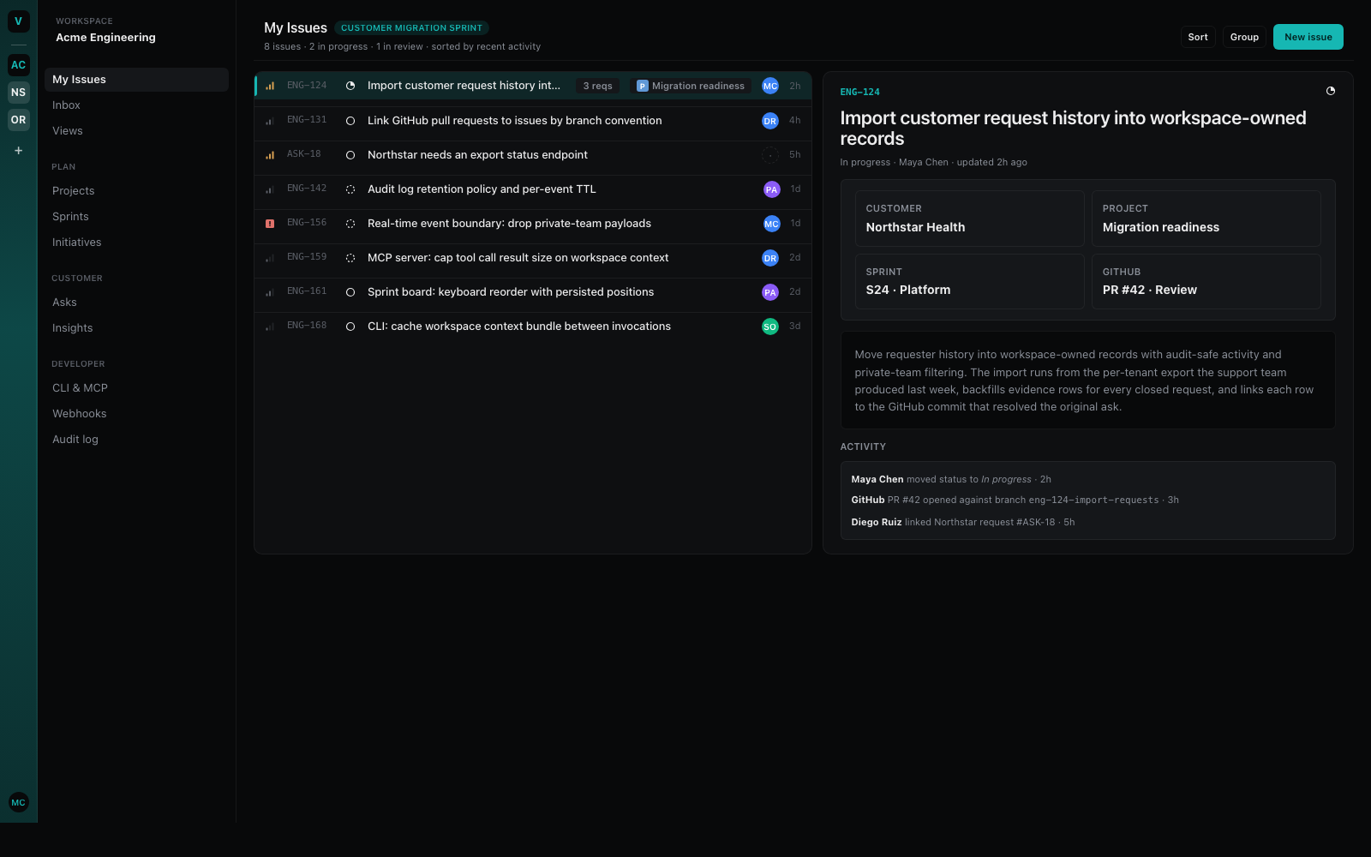Open customer Asks
Screen dimensions: 1371x857
click(x=136, y=303)
